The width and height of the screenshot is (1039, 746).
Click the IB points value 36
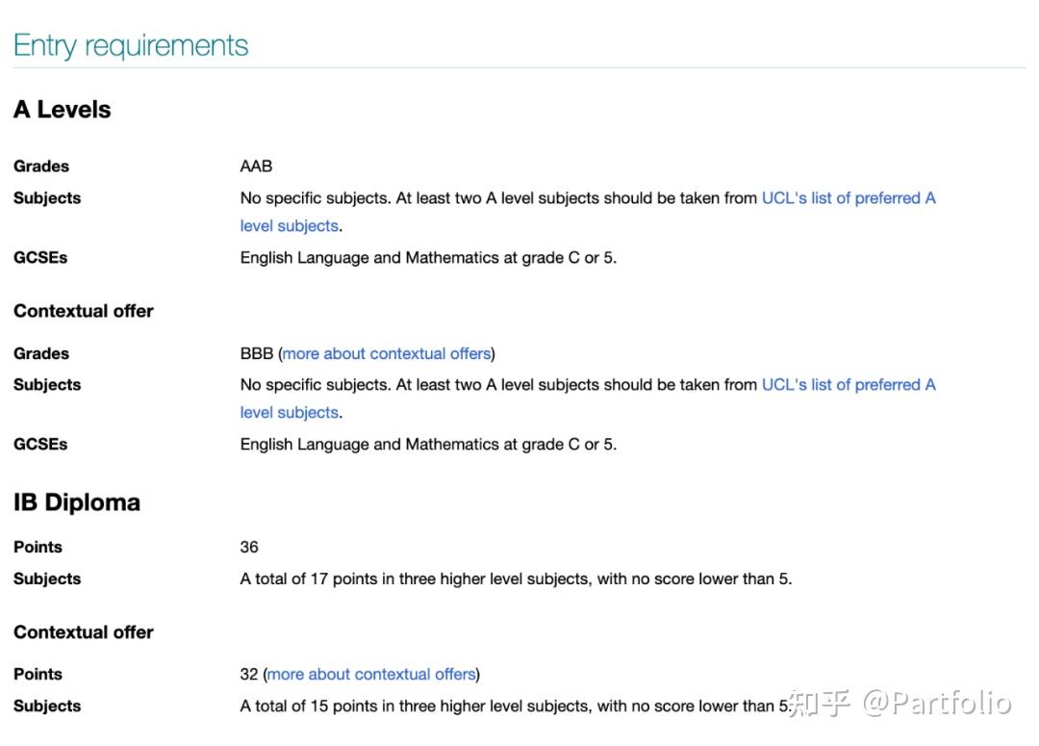(249, 547)
